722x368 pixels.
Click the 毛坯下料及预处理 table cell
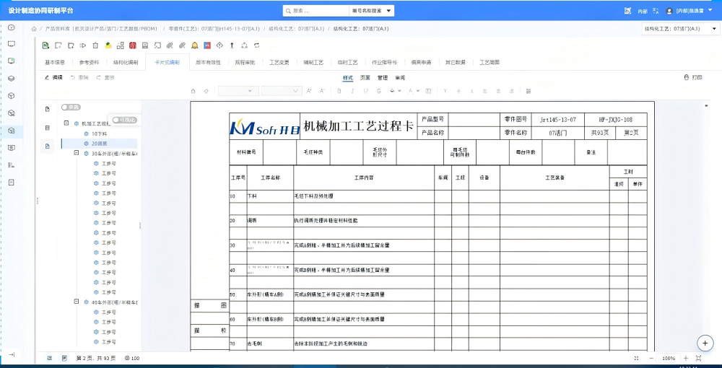click(364, 196)
